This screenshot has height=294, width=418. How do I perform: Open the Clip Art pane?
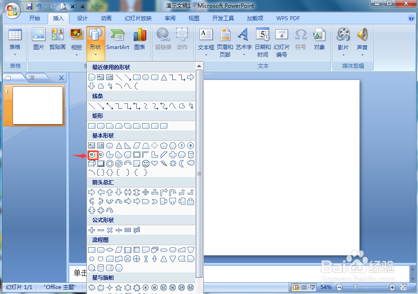click(x=57, y=39)
